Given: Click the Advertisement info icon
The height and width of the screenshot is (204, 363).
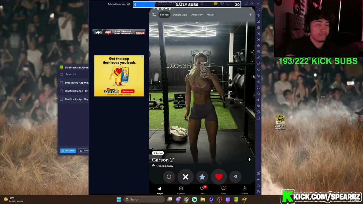Looking at the screenshot, I should [128, 4].
